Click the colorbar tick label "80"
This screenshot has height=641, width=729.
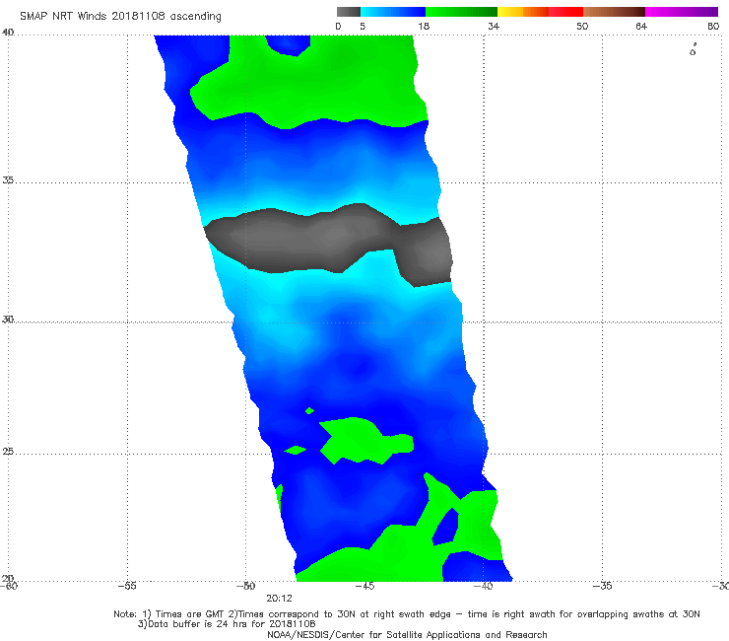pyautogui.click(x=713, y=26)
